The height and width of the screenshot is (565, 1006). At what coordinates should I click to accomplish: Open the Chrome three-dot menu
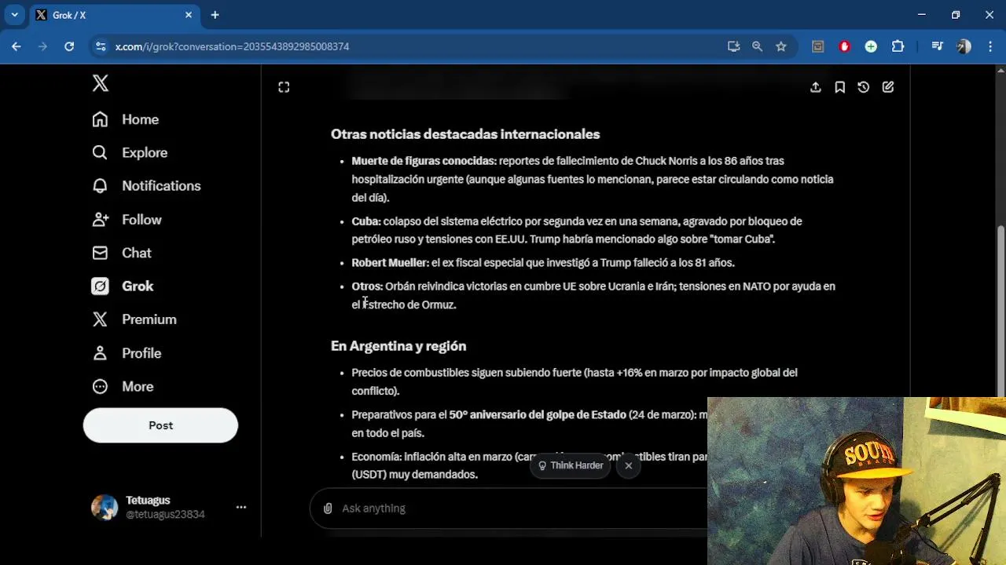pyautogui.click(x=989, y=46)
